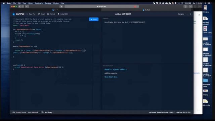Image resolution: width=215 pixels, height=121 pixels.
Task: Click Safari back navigation button
Action: 20,6
